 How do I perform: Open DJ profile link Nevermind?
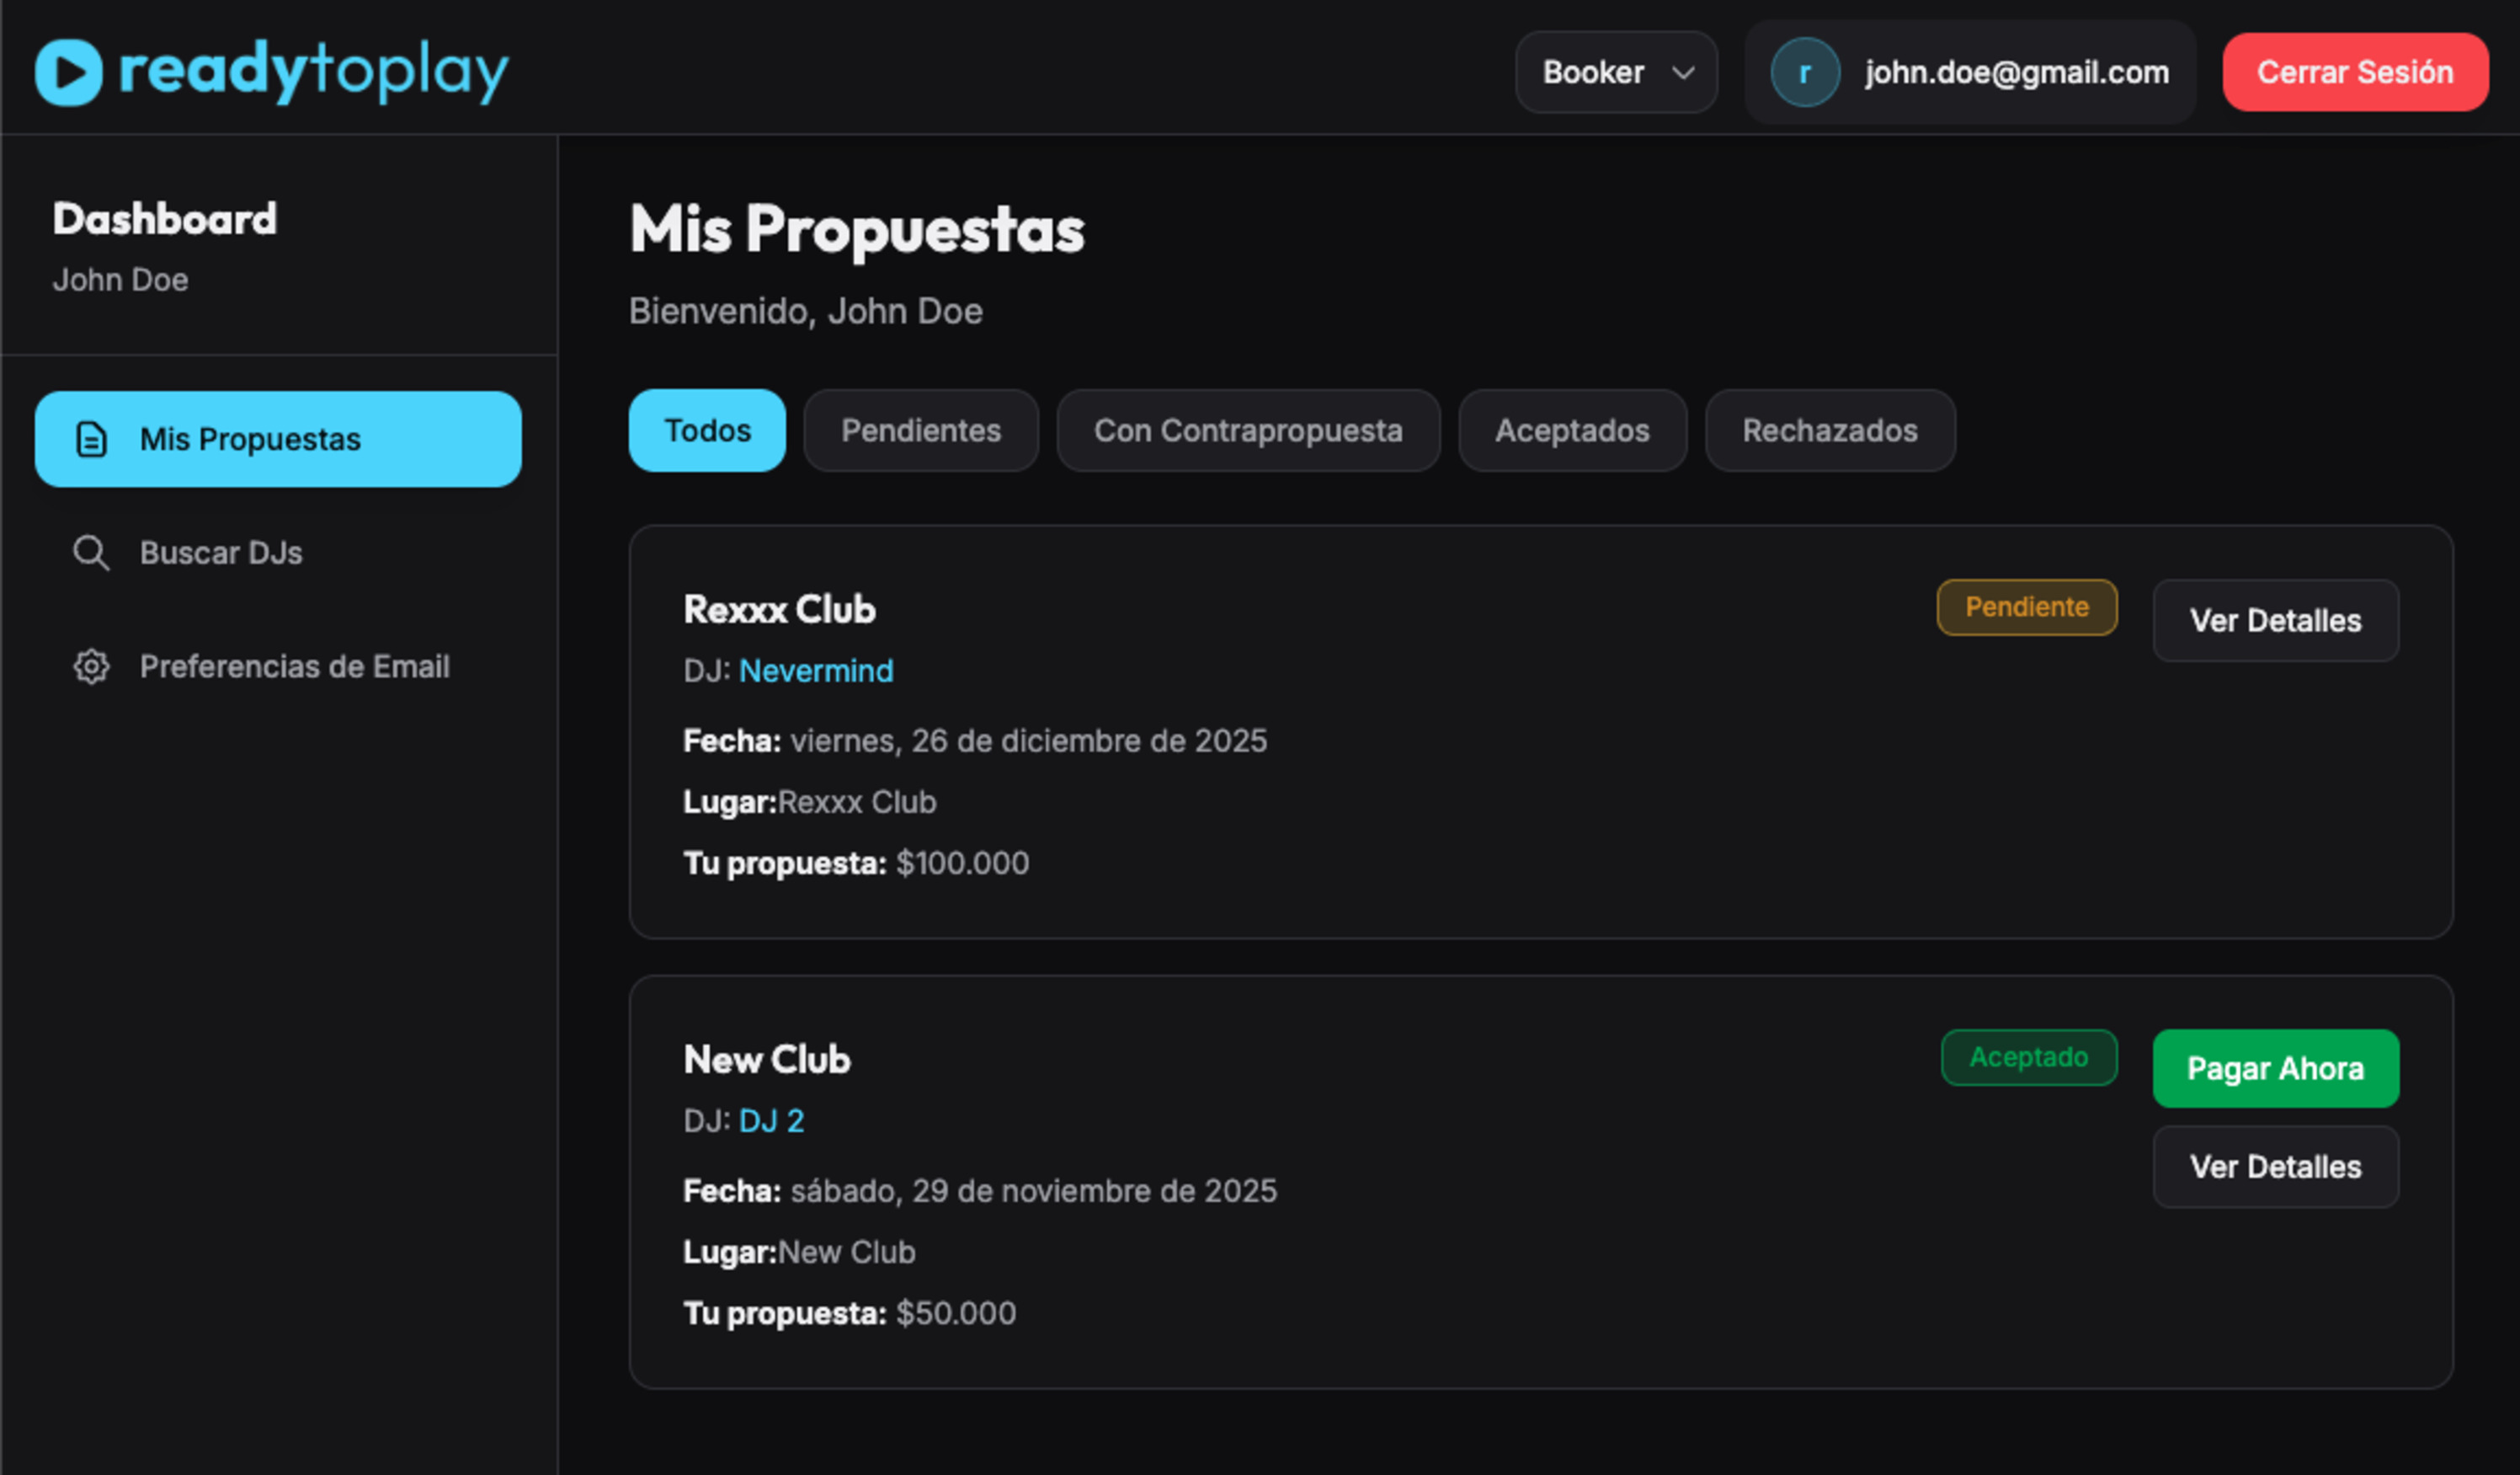click(x=816, y=671)
